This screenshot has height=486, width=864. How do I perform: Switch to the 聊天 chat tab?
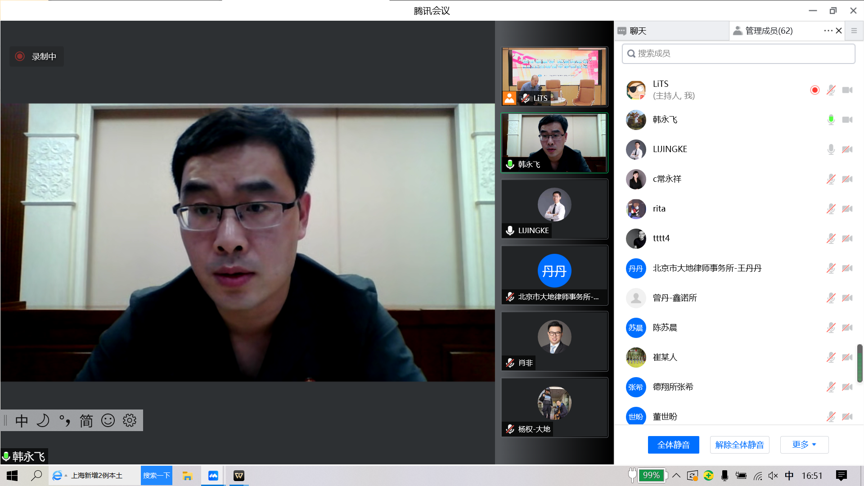(638, 31)
